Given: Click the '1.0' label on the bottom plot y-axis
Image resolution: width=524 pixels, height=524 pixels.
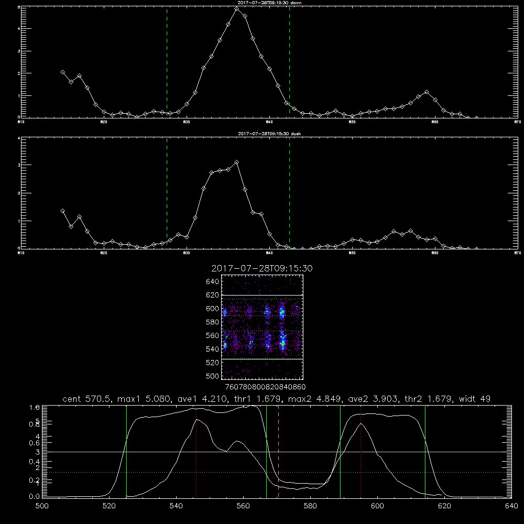Looking at the screenshot, I should (x=35, y=407).
